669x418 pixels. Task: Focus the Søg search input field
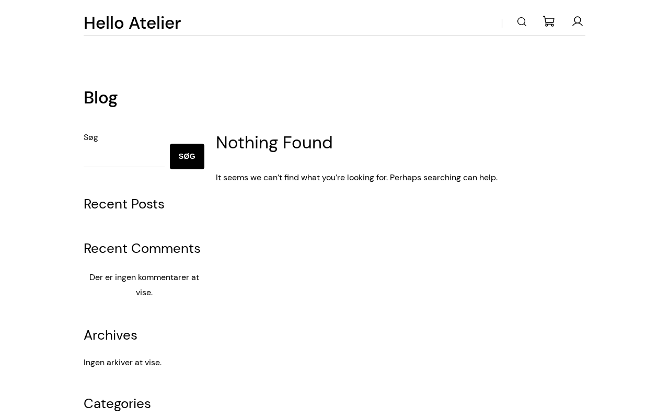pyautogui.click(x=124, y=157)
